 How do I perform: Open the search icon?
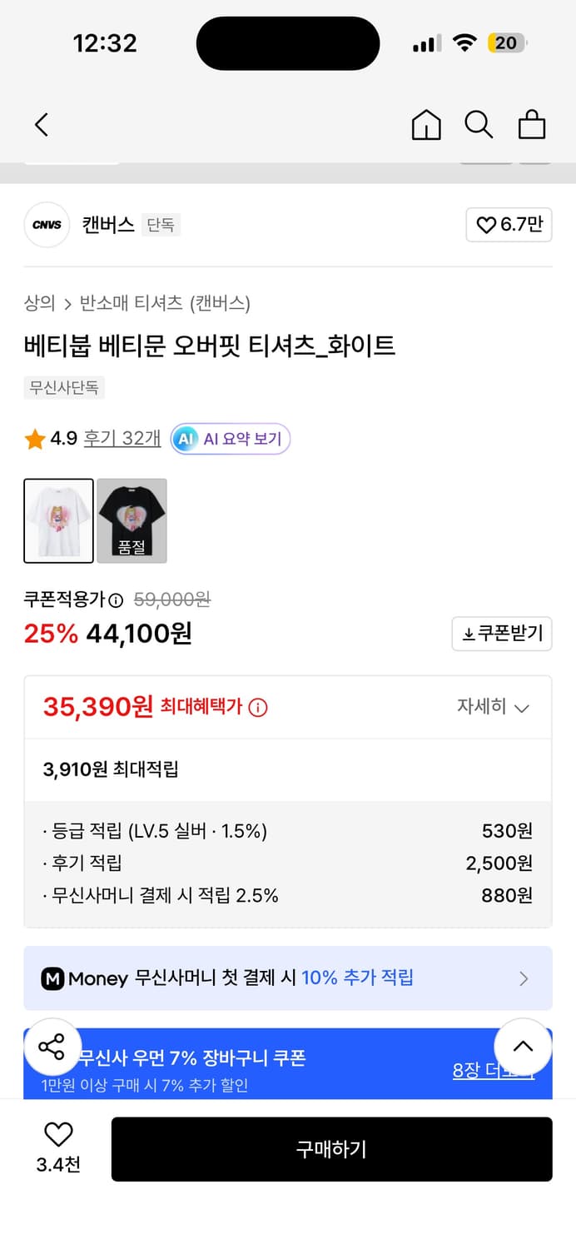tap(479, 125)
